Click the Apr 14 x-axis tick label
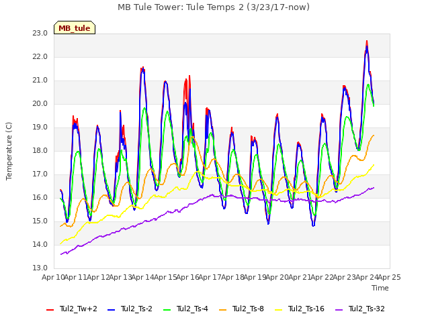The width and height of the screenshot is (430, 322). pos(143,277)
